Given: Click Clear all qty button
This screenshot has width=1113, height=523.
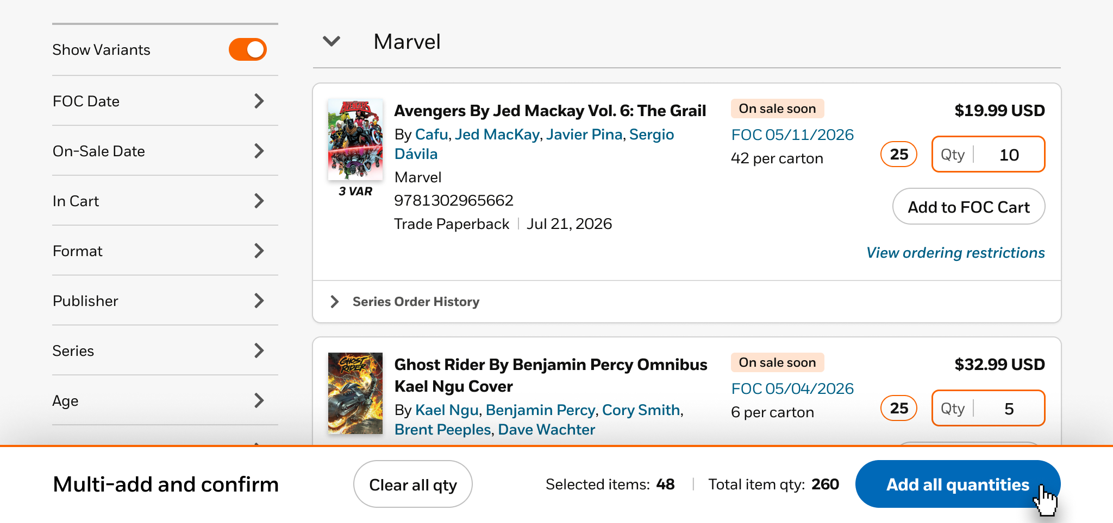Looking at the screenshot, I should point(413,484).
